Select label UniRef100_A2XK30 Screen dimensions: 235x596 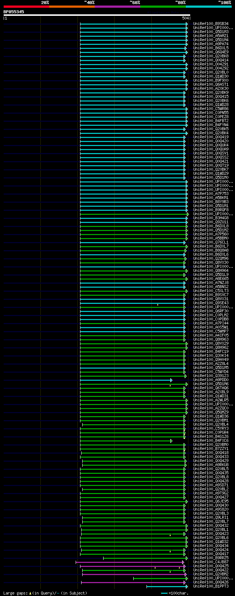point(211,89)
